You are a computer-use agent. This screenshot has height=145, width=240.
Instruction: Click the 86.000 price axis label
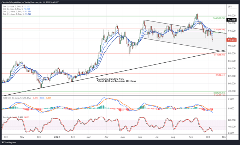[x=232, y=61]
